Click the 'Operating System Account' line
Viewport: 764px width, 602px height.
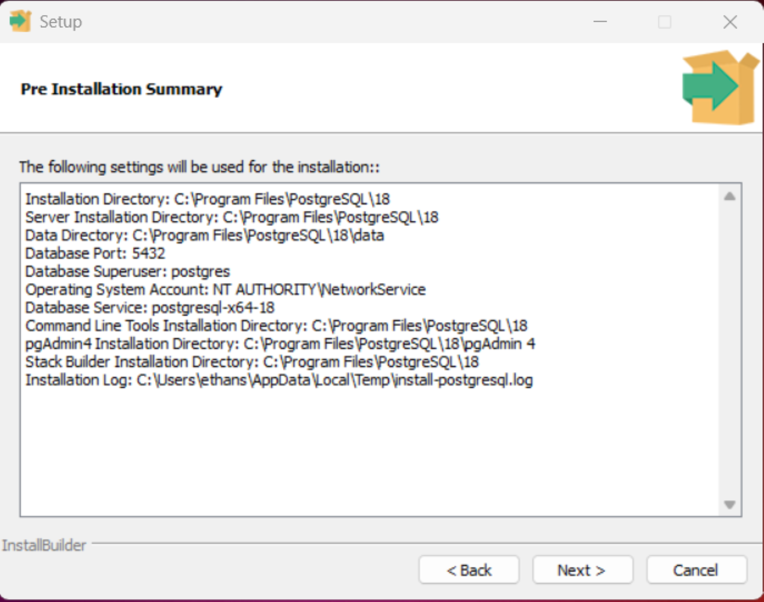[x=226, y=290]
